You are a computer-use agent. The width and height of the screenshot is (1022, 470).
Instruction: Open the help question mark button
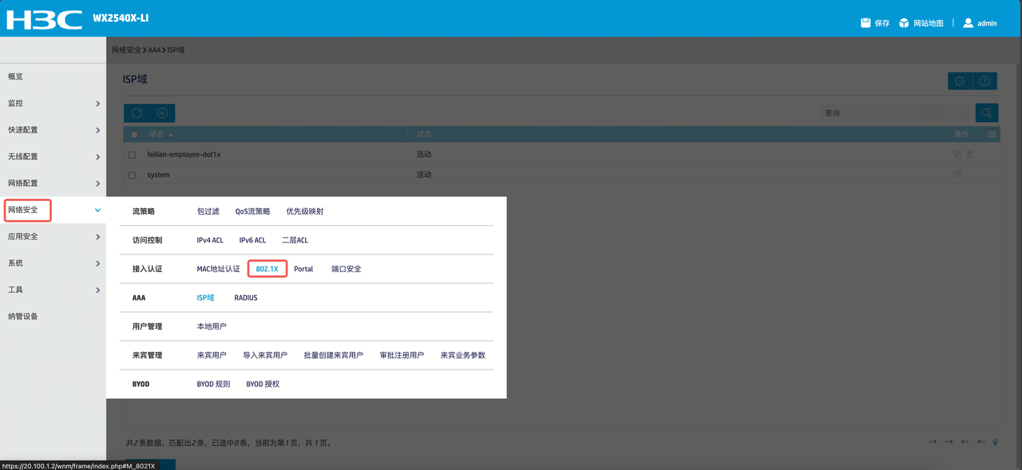click(x=985, y=81)
